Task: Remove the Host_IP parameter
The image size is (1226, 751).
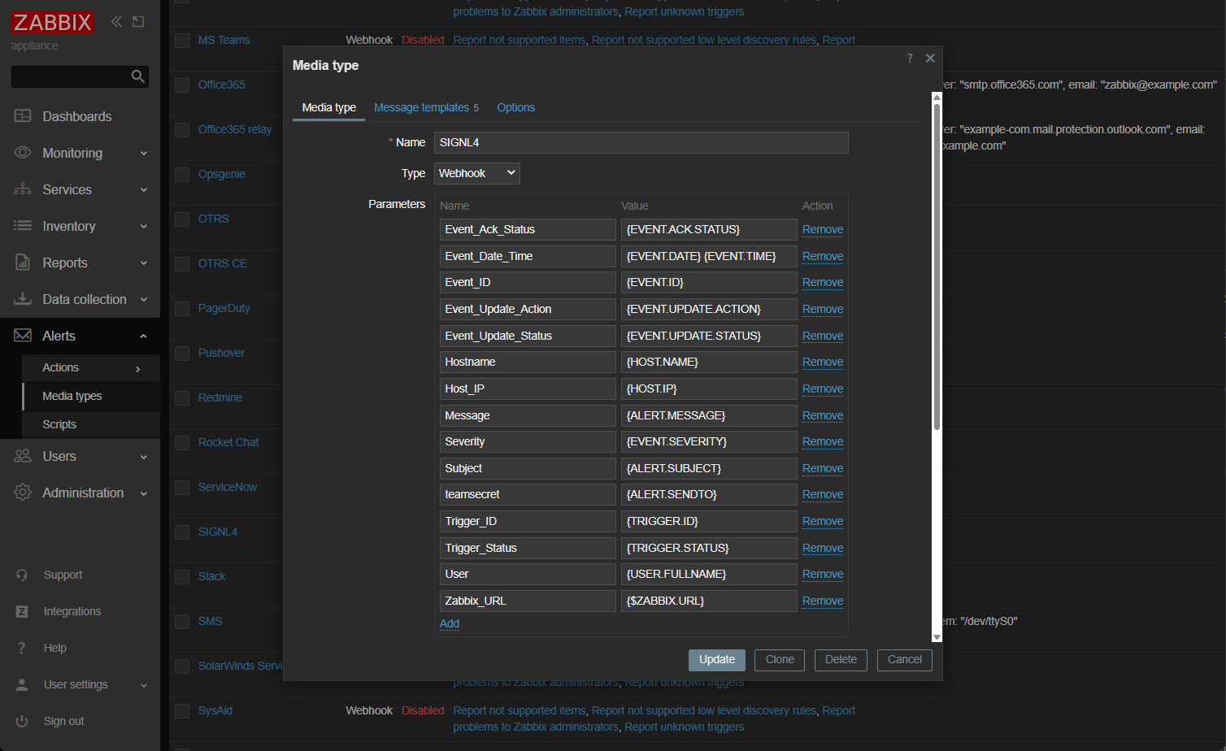Action: pyautogui.click(x=822, y=389)
